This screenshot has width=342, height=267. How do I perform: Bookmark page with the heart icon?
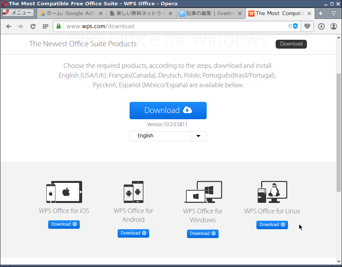coord(307,26)
